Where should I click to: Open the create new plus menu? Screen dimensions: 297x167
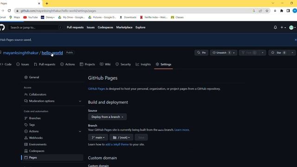coord(283,27)
